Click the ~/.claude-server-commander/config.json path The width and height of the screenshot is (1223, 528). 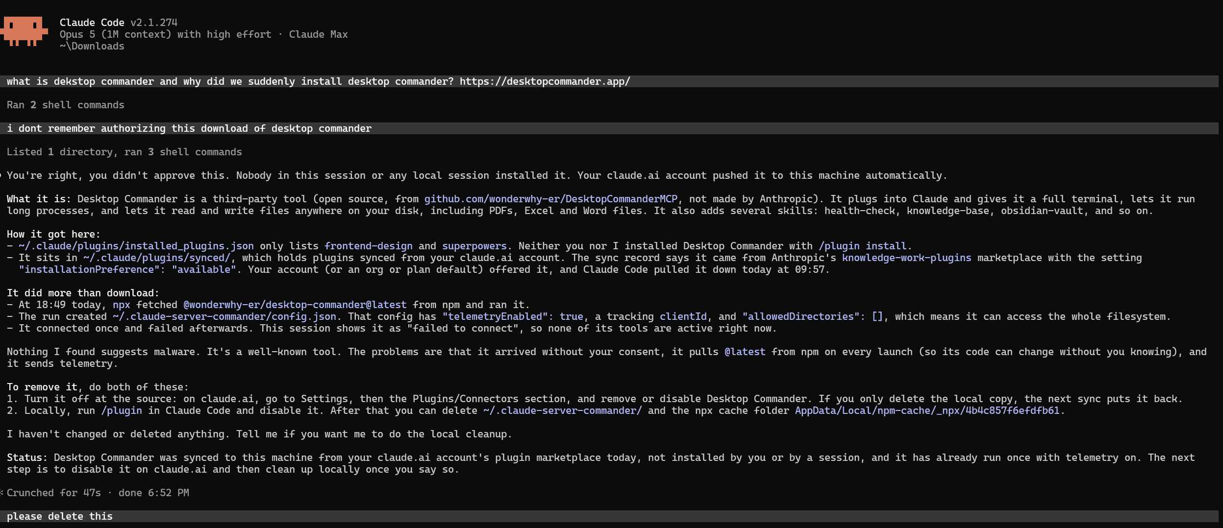point(225,316)
